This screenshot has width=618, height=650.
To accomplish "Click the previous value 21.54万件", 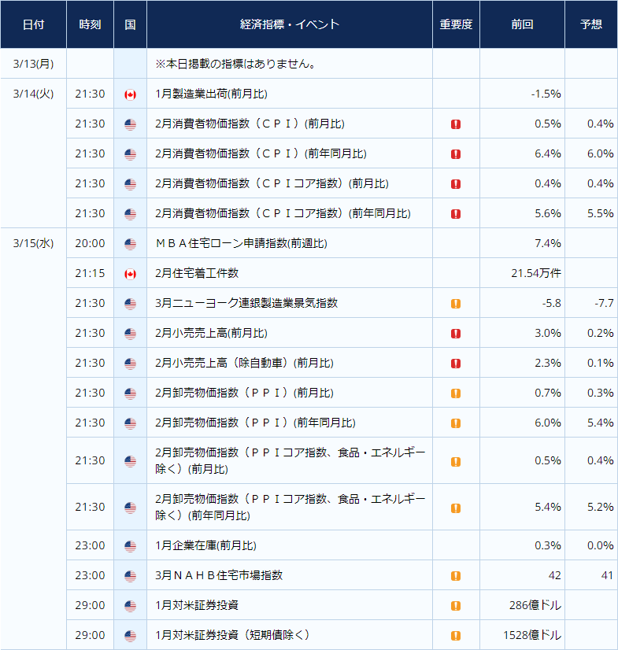I will (536, 273).
